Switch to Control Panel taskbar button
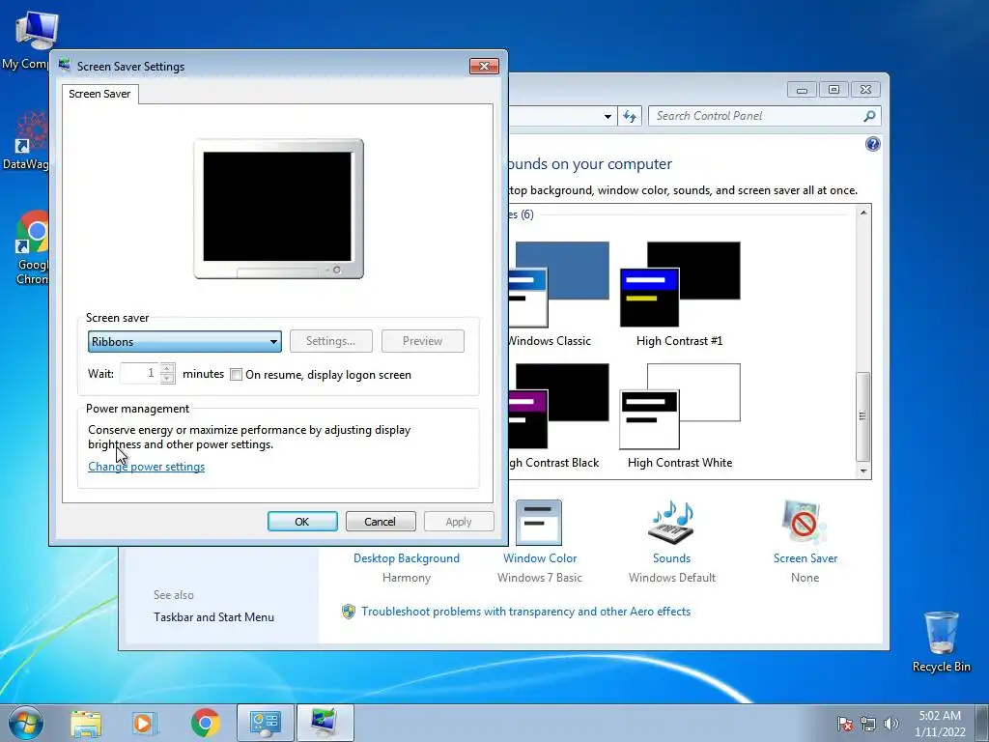The height and width of the screenshot is (742, 989). [265, 723]
